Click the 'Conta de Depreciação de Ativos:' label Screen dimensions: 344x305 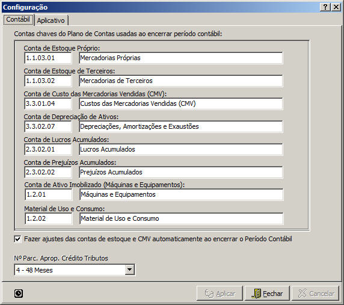pos(71,117)
